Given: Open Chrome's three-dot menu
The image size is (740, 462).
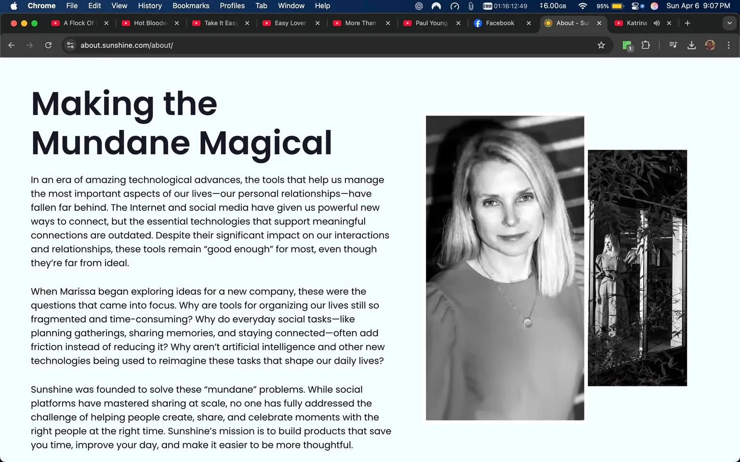Looking at the screenshot, I should pos(729,45).
